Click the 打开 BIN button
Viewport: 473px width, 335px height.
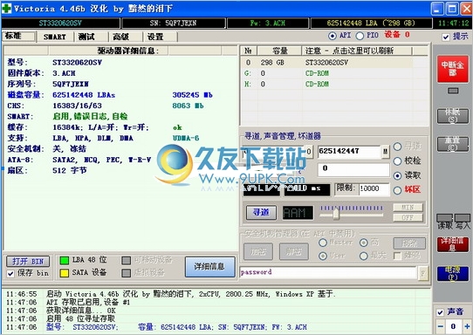[28, 261]
